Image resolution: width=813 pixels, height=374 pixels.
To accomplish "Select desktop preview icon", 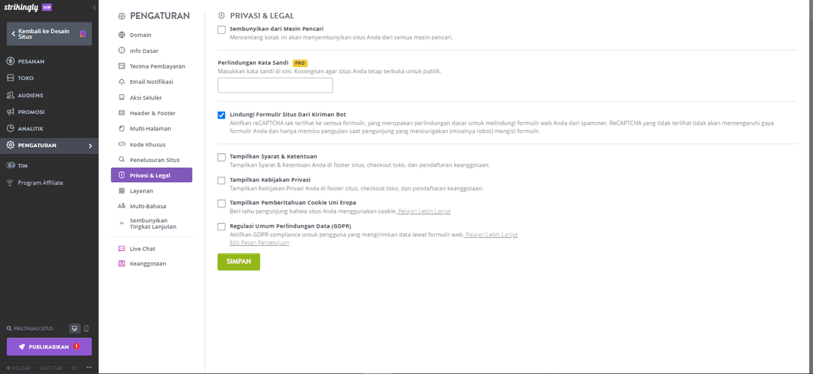I will click(75, 329).
